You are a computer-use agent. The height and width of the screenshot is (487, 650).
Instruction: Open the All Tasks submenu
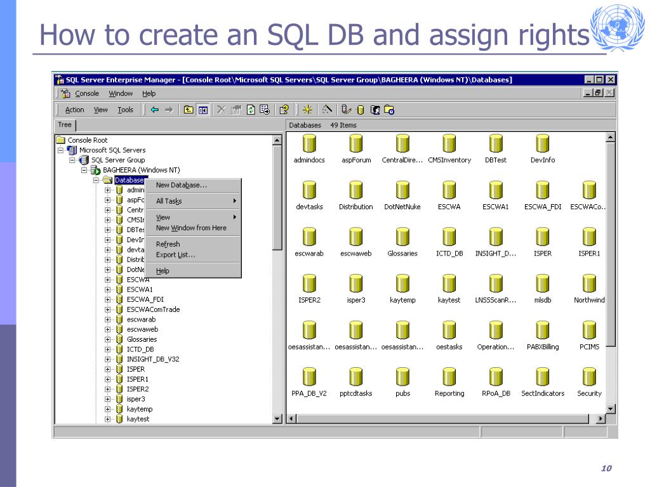coord(193,201)
